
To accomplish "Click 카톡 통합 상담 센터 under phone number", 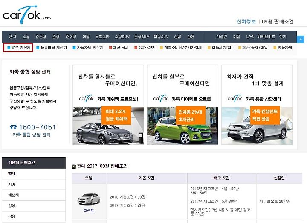I will pos(32,134).
